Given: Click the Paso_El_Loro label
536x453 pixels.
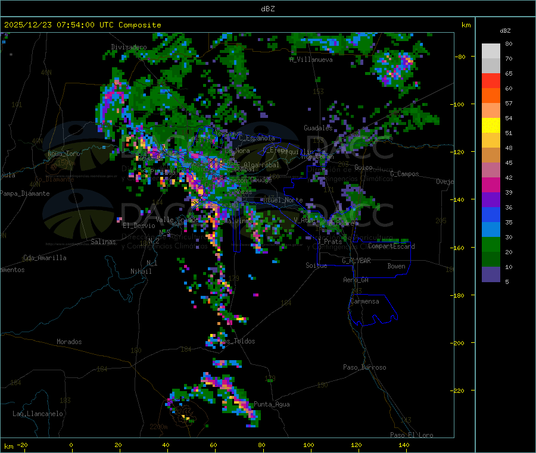Looking at the screenshot, I should 412,435.
